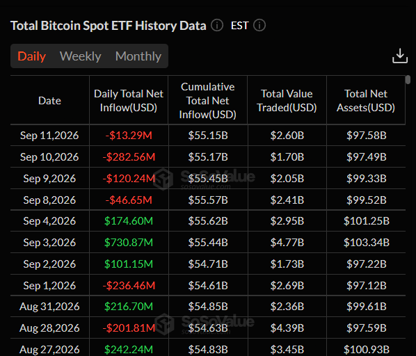The height and width of the screenshot is (356, 416).
Task: Click the -$282.56M inflow value
Action: click(129, 157)
